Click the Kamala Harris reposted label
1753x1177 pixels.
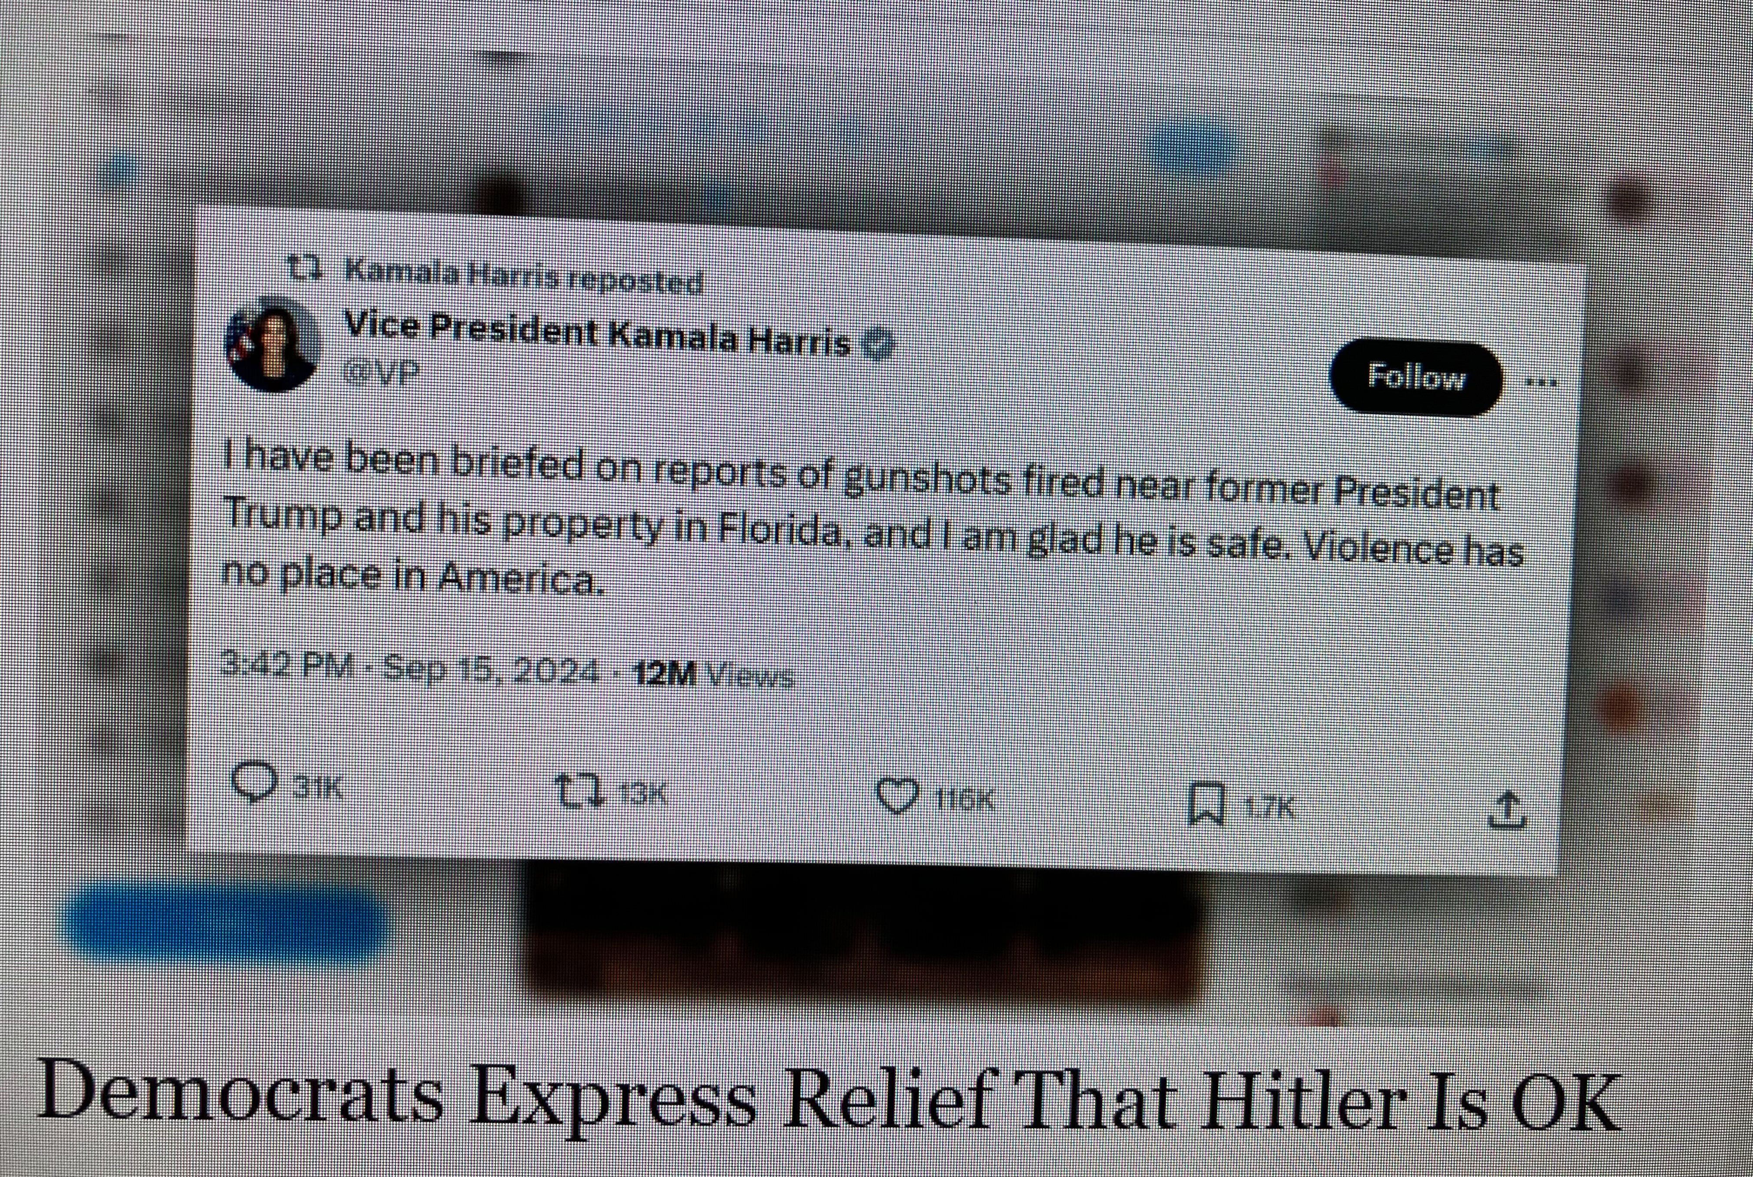pos(523,276)
